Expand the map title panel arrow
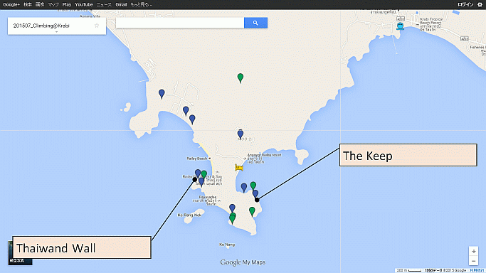This screenshot has height=273, width=486. click(56, 32)
